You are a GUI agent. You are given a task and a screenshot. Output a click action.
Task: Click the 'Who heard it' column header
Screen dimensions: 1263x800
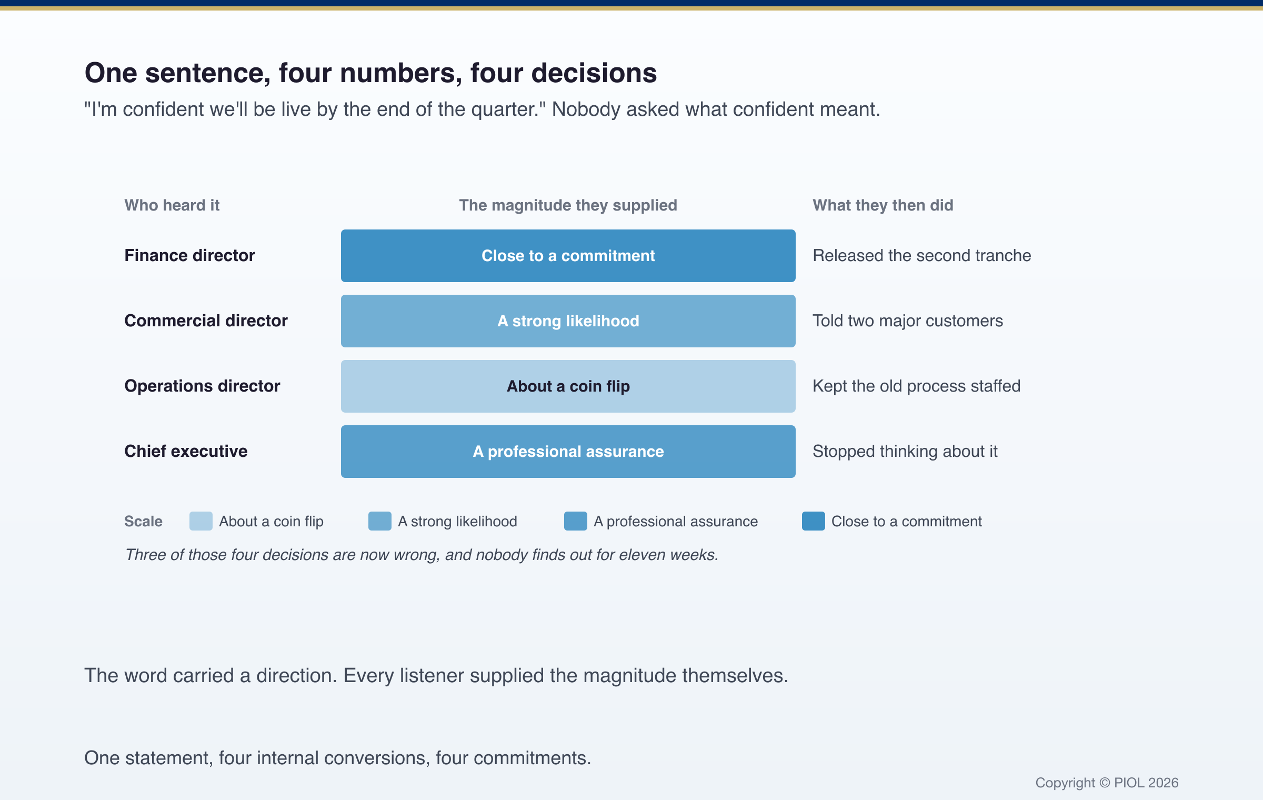pos(172,205)
